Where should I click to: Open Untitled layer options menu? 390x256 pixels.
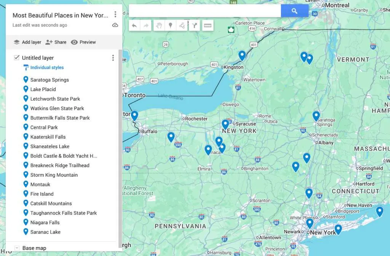click(x=113, y=58)
